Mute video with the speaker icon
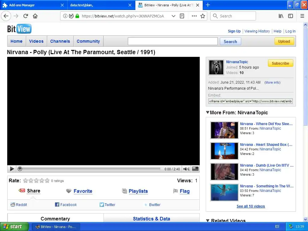 186,169
